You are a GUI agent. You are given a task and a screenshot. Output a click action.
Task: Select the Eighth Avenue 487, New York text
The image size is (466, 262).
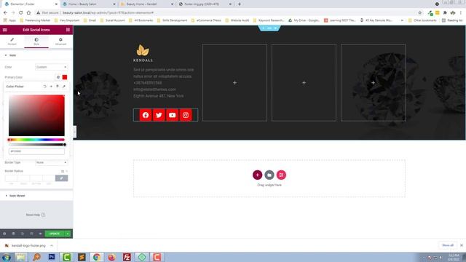159,96
